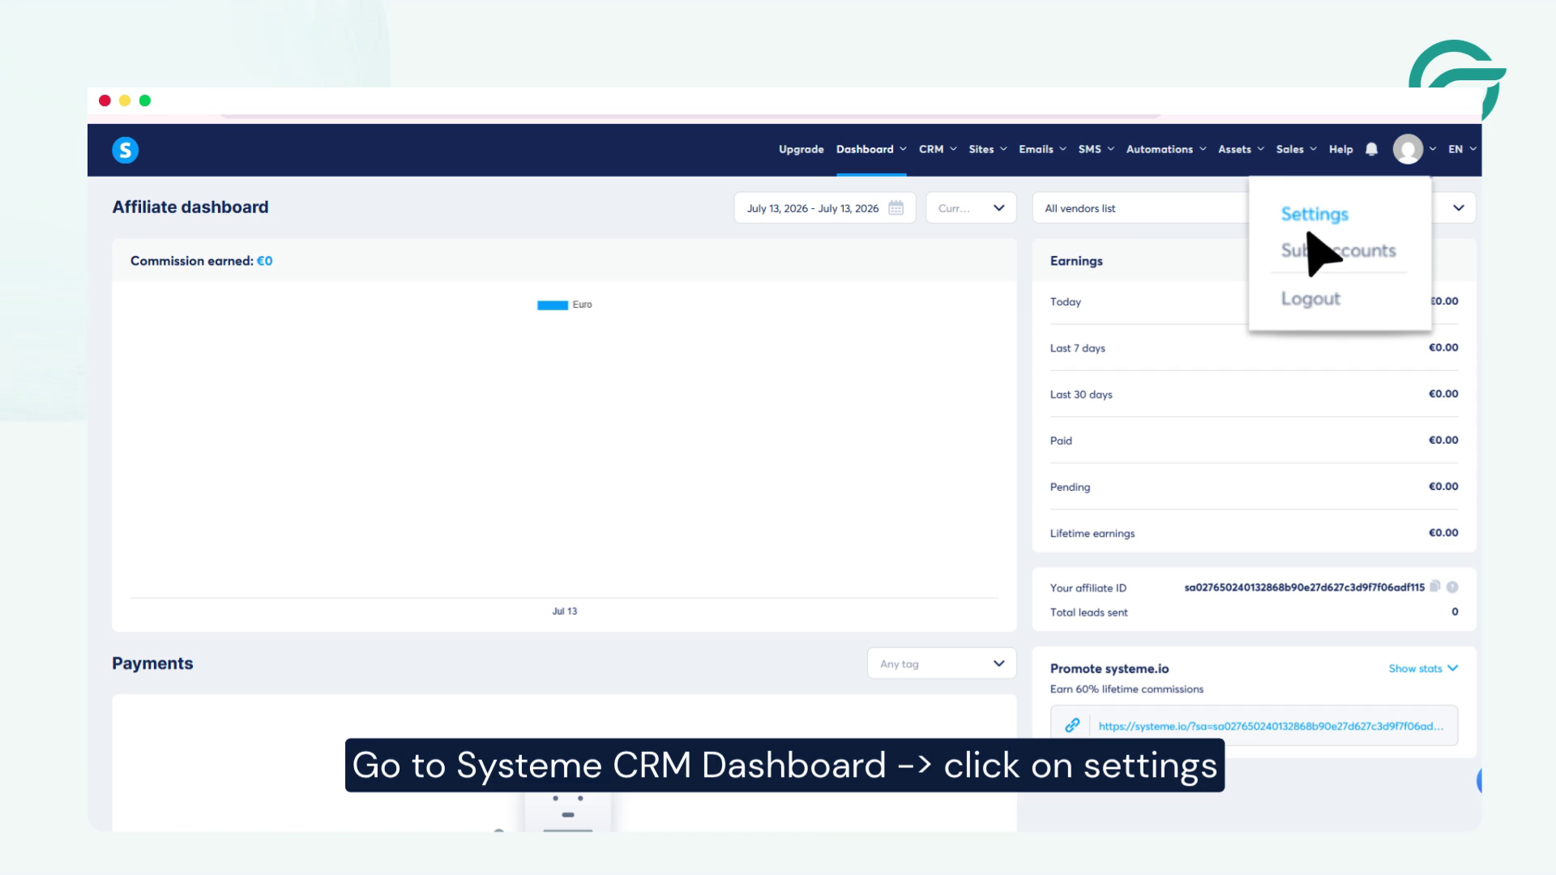The width and height of the screenshot is (1556, 875).
Task: Select Sub accounts from profile menu
Action: (x=1338, y=250)
